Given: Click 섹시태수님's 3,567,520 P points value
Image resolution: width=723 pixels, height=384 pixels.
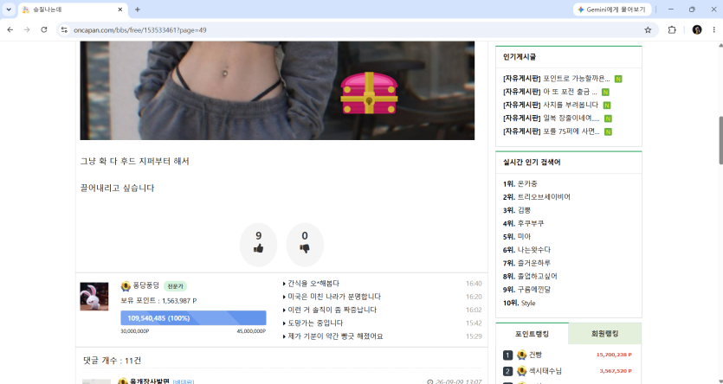Looking at the screenshot, I should tap(616, 371).
